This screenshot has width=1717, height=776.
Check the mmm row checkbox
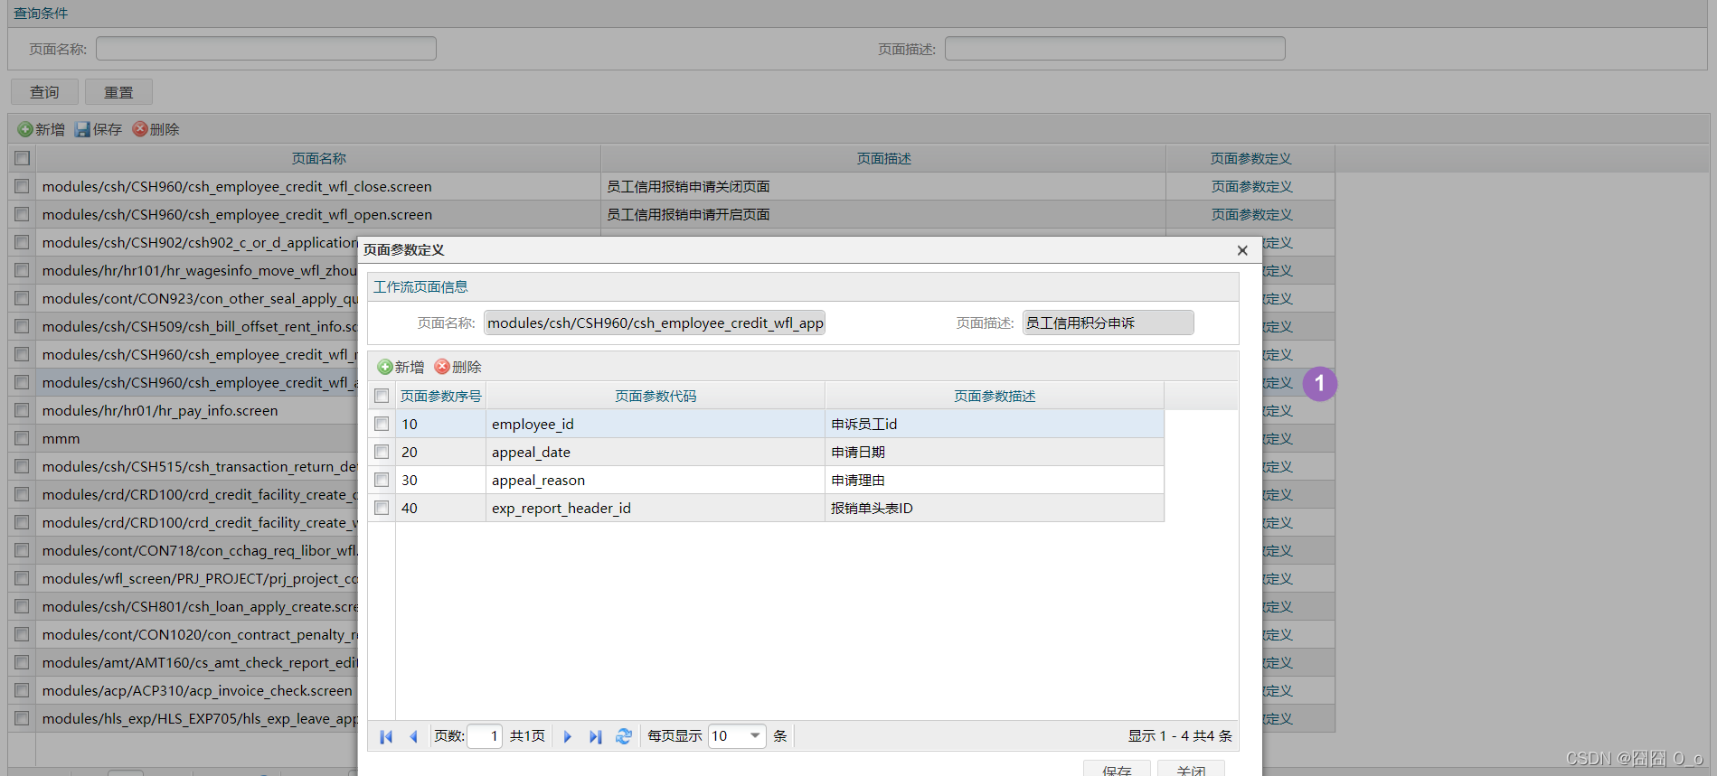tap(22, 438)
